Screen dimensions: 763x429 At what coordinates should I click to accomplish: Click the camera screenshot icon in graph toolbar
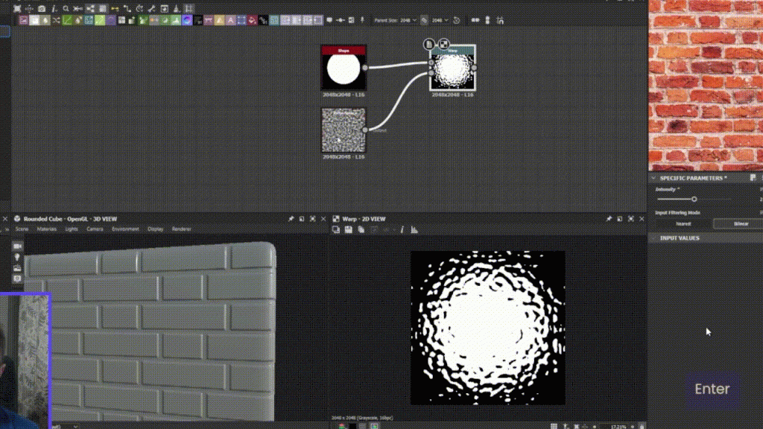[x=42, y=9]
